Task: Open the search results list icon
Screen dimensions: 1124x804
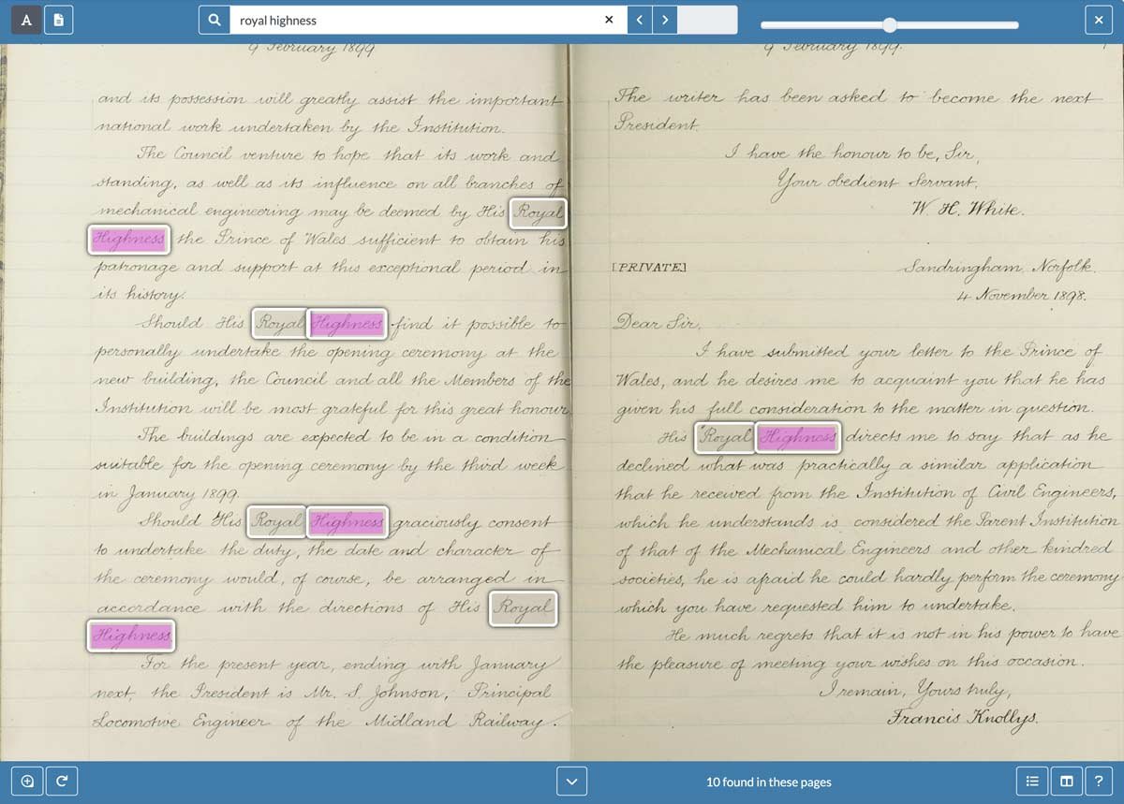Action: [x=1034, y=780]
